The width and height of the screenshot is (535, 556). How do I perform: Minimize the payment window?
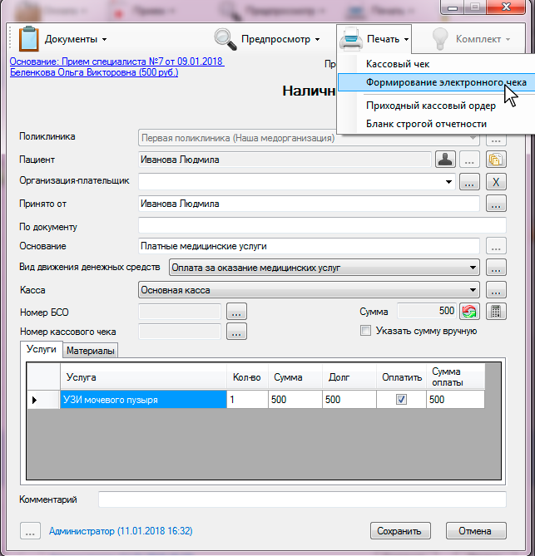[453, 7]
